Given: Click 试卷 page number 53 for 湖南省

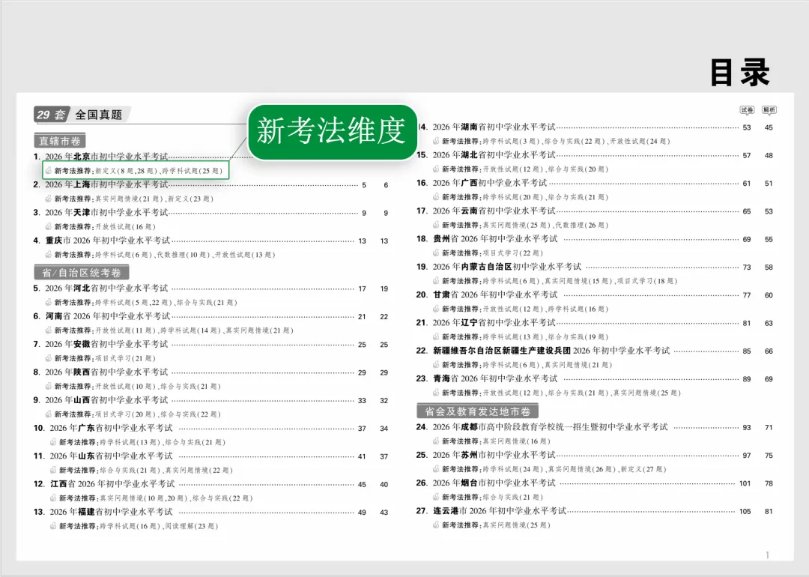Looking at the screenshot, I should [747, 127].
